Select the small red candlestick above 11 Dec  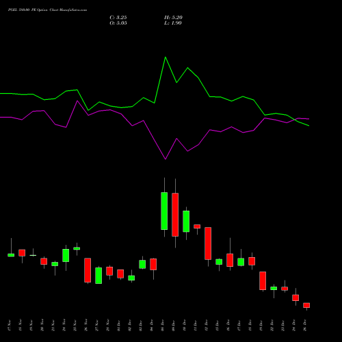click(x=197, y=226)
